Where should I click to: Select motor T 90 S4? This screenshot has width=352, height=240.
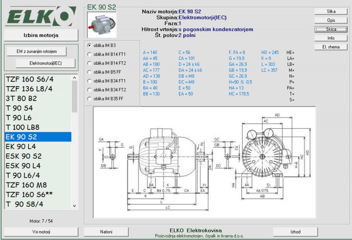tap(38, 108)
